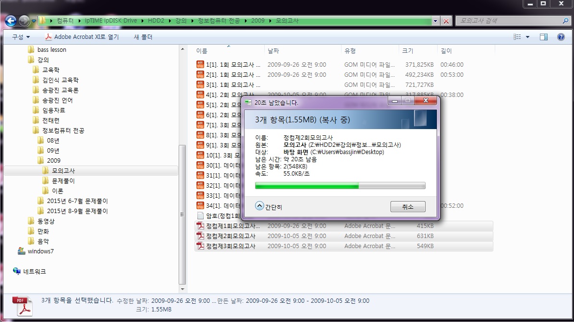Click Adobe Acrobat XI로 열기 button
The image size is (574, 322).
click(x=82, y=37)
